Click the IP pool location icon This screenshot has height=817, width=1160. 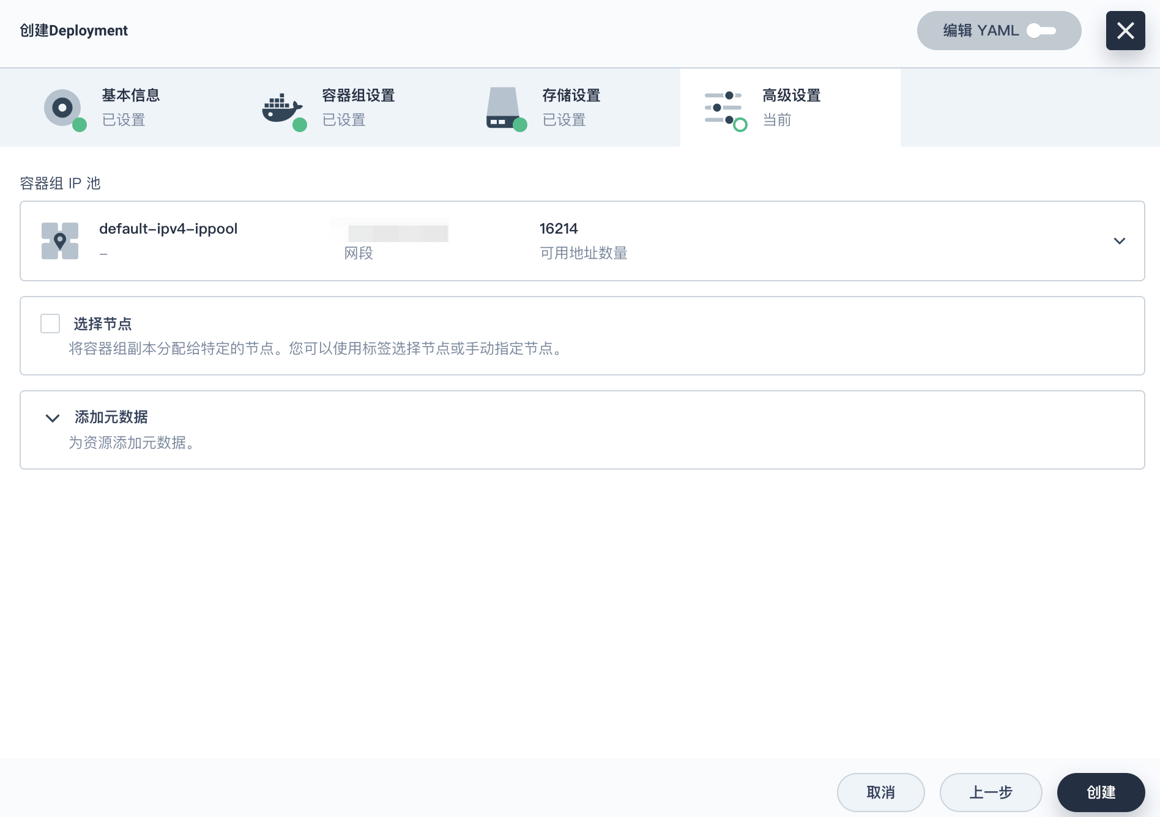click(60, 241)
